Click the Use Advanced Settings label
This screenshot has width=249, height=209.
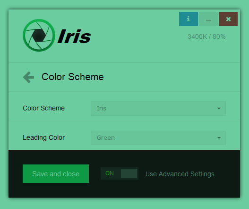pos(180,174)
